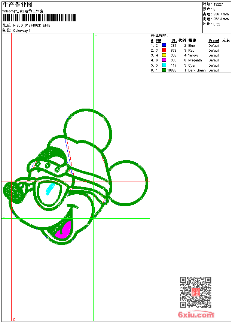The height and width of the screenshot is (322, 232).
Task: Click the 'Blue' description text
Action: click(x=191, y=46)
